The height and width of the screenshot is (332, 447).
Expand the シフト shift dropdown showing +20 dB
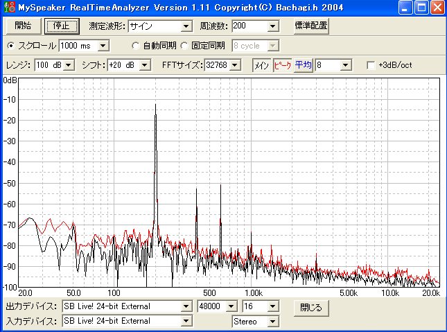point(145,65)
